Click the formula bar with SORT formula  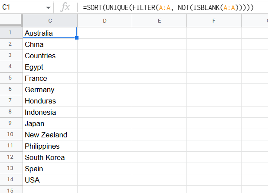click(x=173, y=7)
